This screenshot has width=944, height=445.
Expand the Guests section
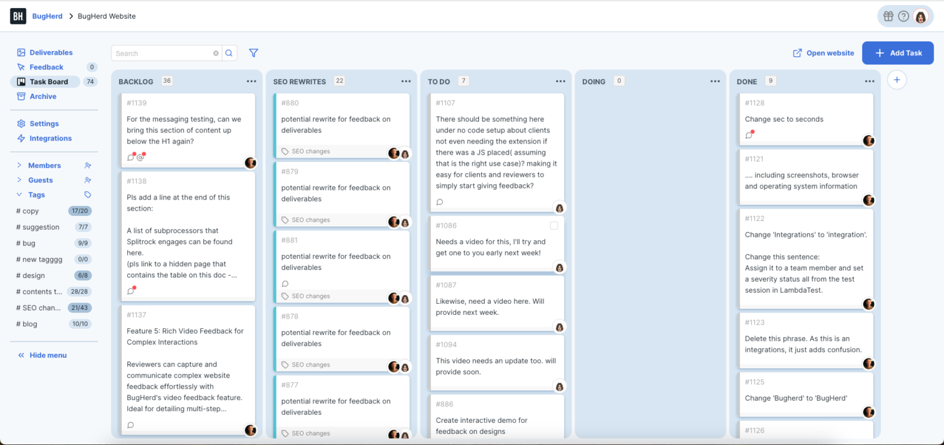19,180
